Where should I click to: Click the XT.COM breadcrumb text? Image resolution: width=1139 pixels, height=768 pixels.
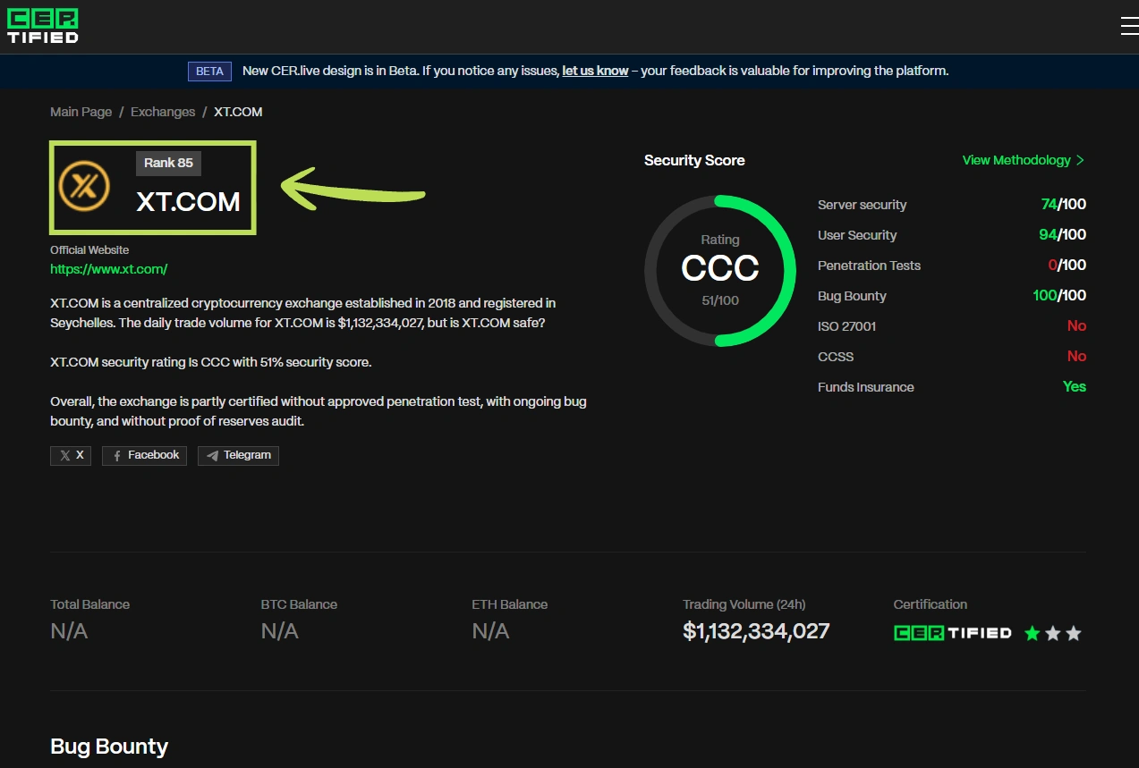[x=238, y=112]
